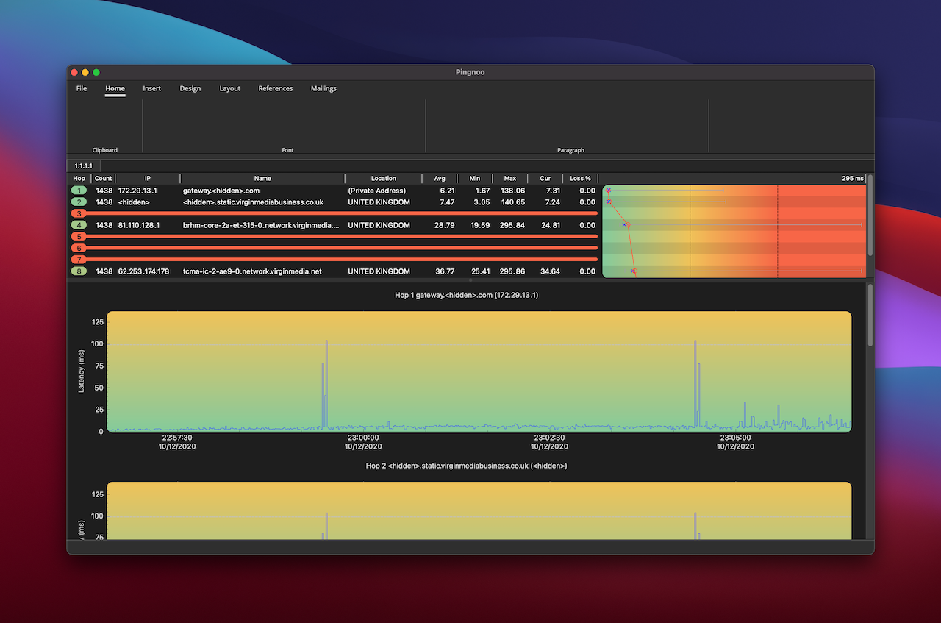
Task: Minimize the Pingnoo window with yellow button
Action: pos(85,72)
